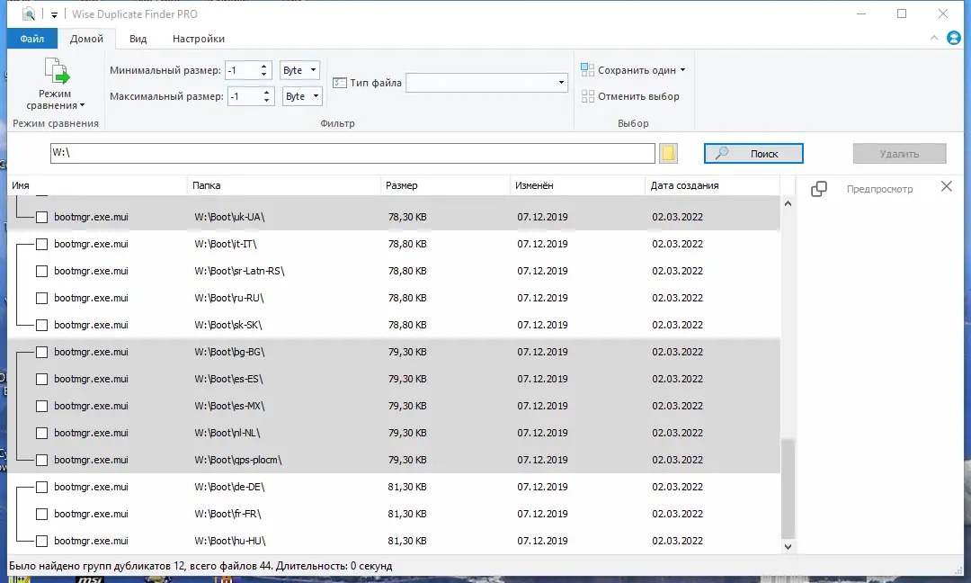971x583 pixels.
Task: Check the file in W:\Boot\es-ES\
Action: pos(41,379)
